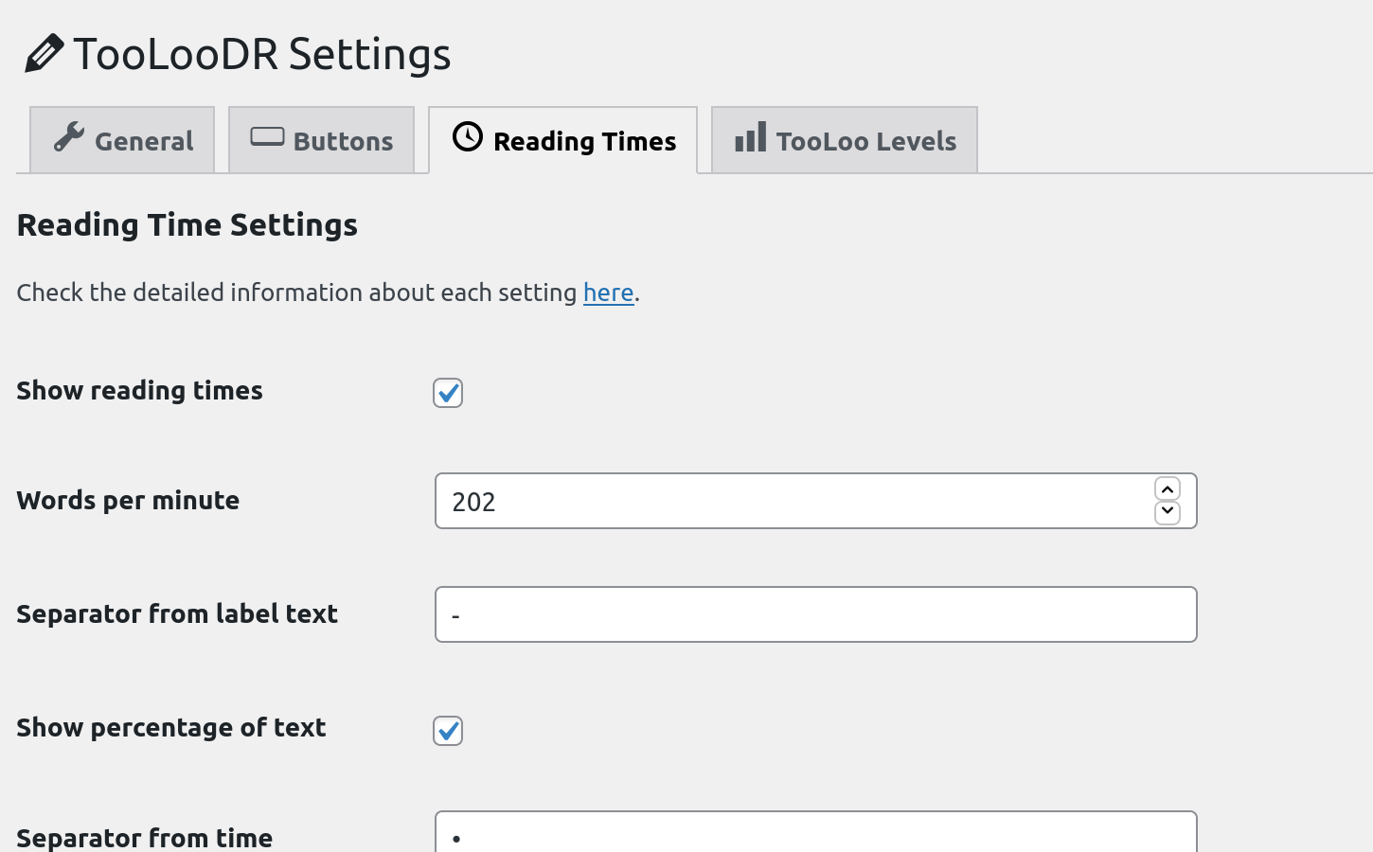Click the Show reading times label text

click(139, 391)
